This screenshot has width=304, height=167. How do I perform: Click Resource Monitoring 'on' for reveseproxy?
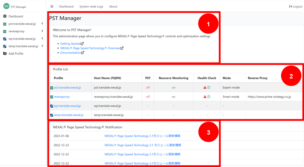[x=173, y=97]
